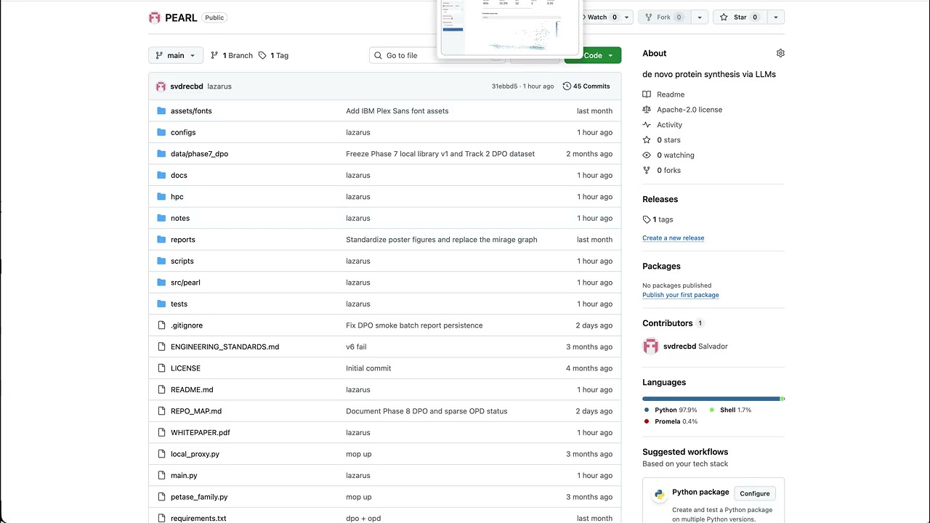Click the Python 97.9% language entry
This screenshot has height=523, width=930.
point(670,410)
